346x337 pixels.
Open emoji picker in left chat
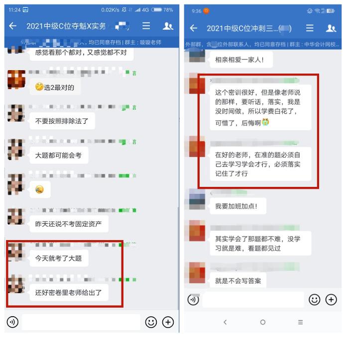[151, 322]
